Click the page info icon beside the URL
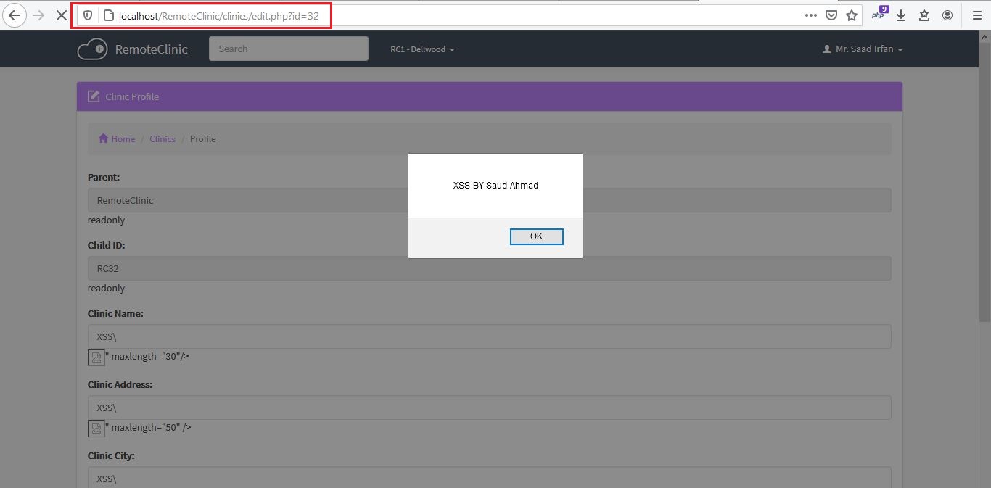Viewport: 991px width, 488px height. tap(109, 15)
